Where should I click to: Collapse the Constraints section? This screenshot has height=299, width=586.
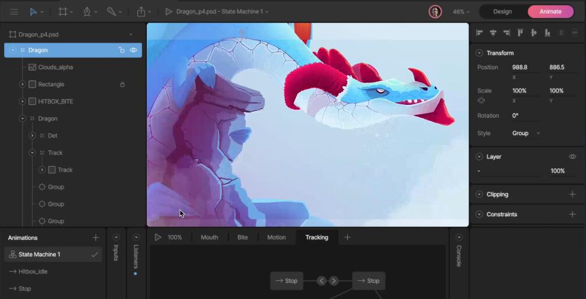click(x=479, y=214)
